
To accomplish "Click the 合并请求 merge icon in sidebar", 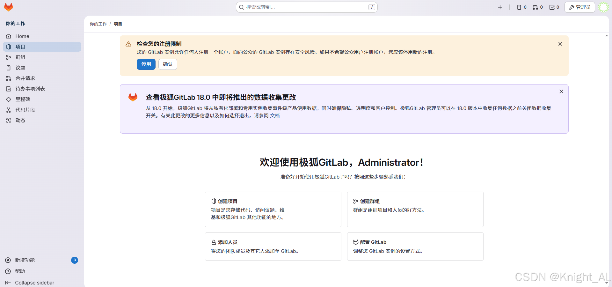I will click(x=9, y=78).
